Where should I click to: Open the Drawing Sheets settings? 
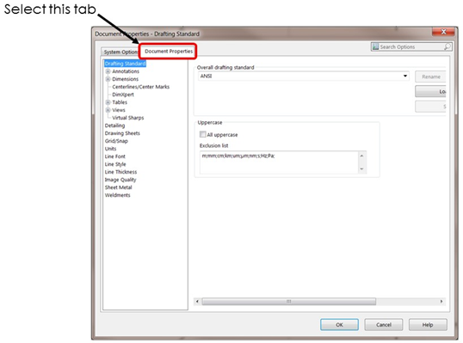122,133
